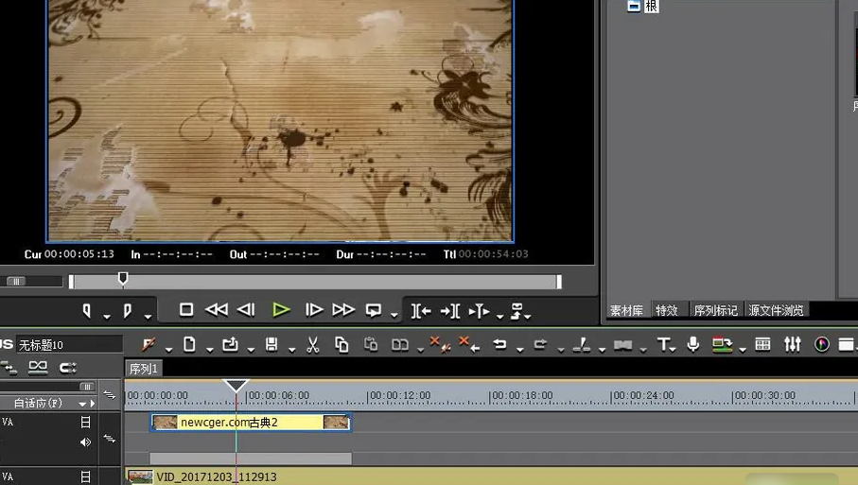
Task: Click the preview position slider handle
Action: [123, 279]
